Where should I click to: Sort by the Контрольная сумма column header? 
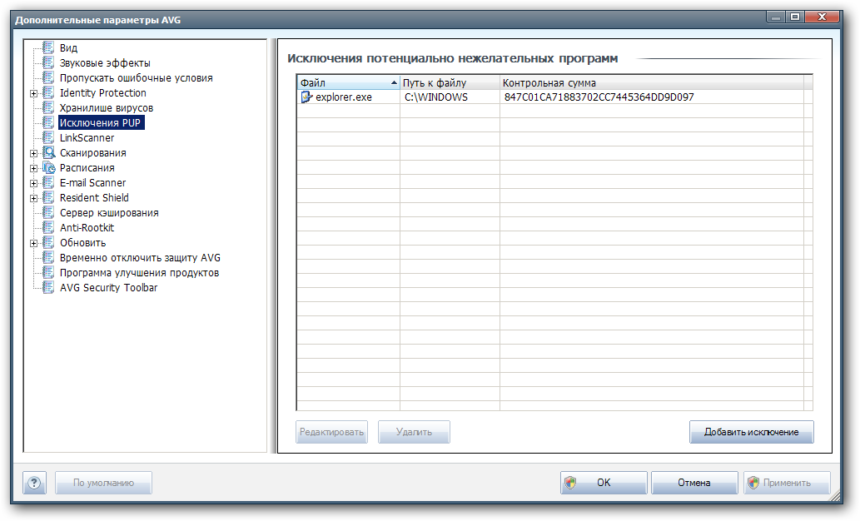point(652,83)
